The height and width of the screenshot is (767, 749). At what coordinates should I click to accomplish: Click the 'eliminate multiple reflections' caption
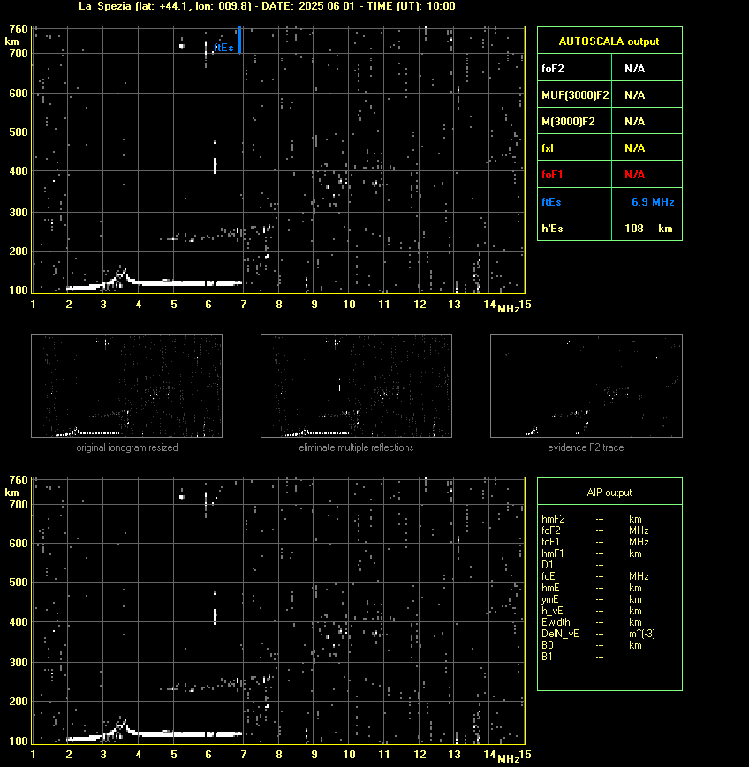point(356,447)
